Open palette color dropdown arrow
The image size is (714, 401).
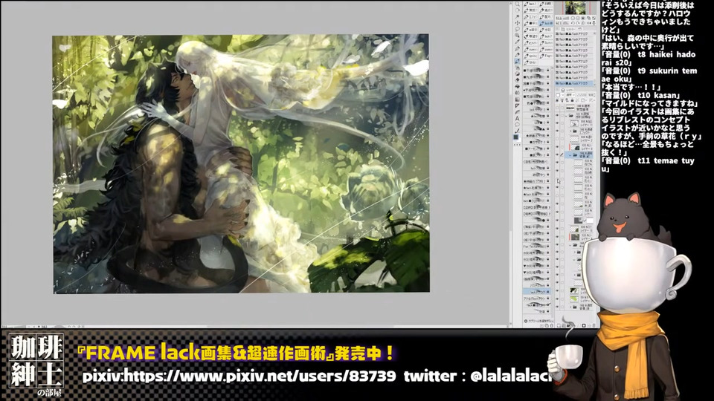pyautogui.click(x=563, y=95)
